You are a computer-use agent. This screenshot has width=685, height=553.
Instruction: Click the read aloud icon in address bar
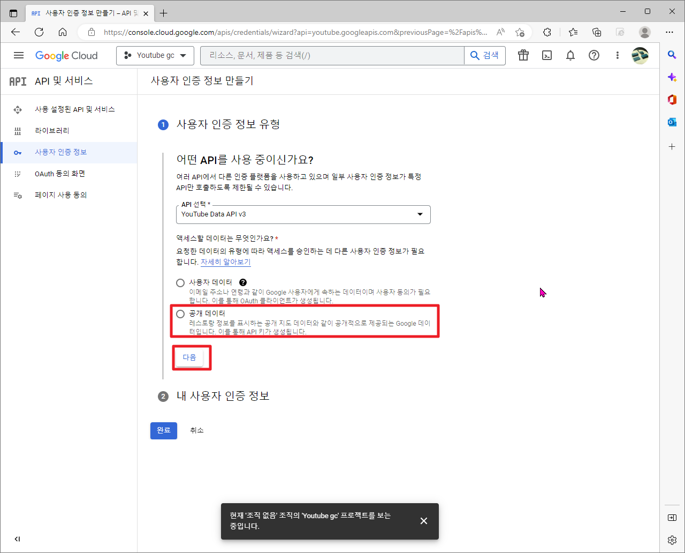click(x=500, y=32)
